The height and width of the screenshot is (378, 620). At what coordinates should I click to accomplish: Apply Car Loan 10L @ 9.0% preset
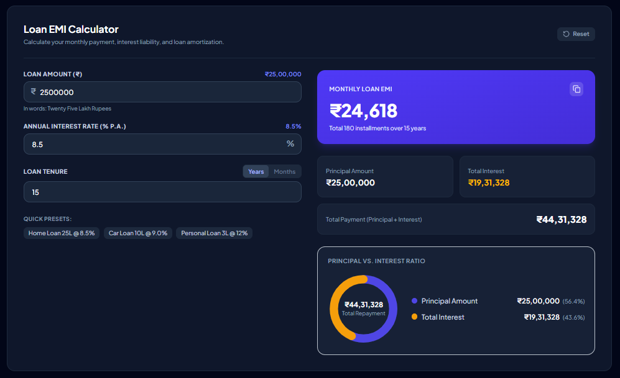pyautogui.click(x=137, y=233)
